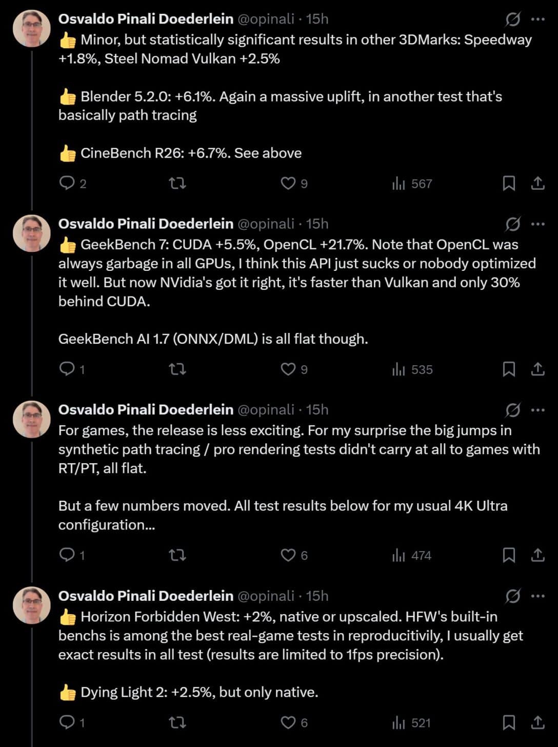Viewport: 558px width, 747px height.
Task: Open more menu on GeekBench tweet
Action: point(537,224)
